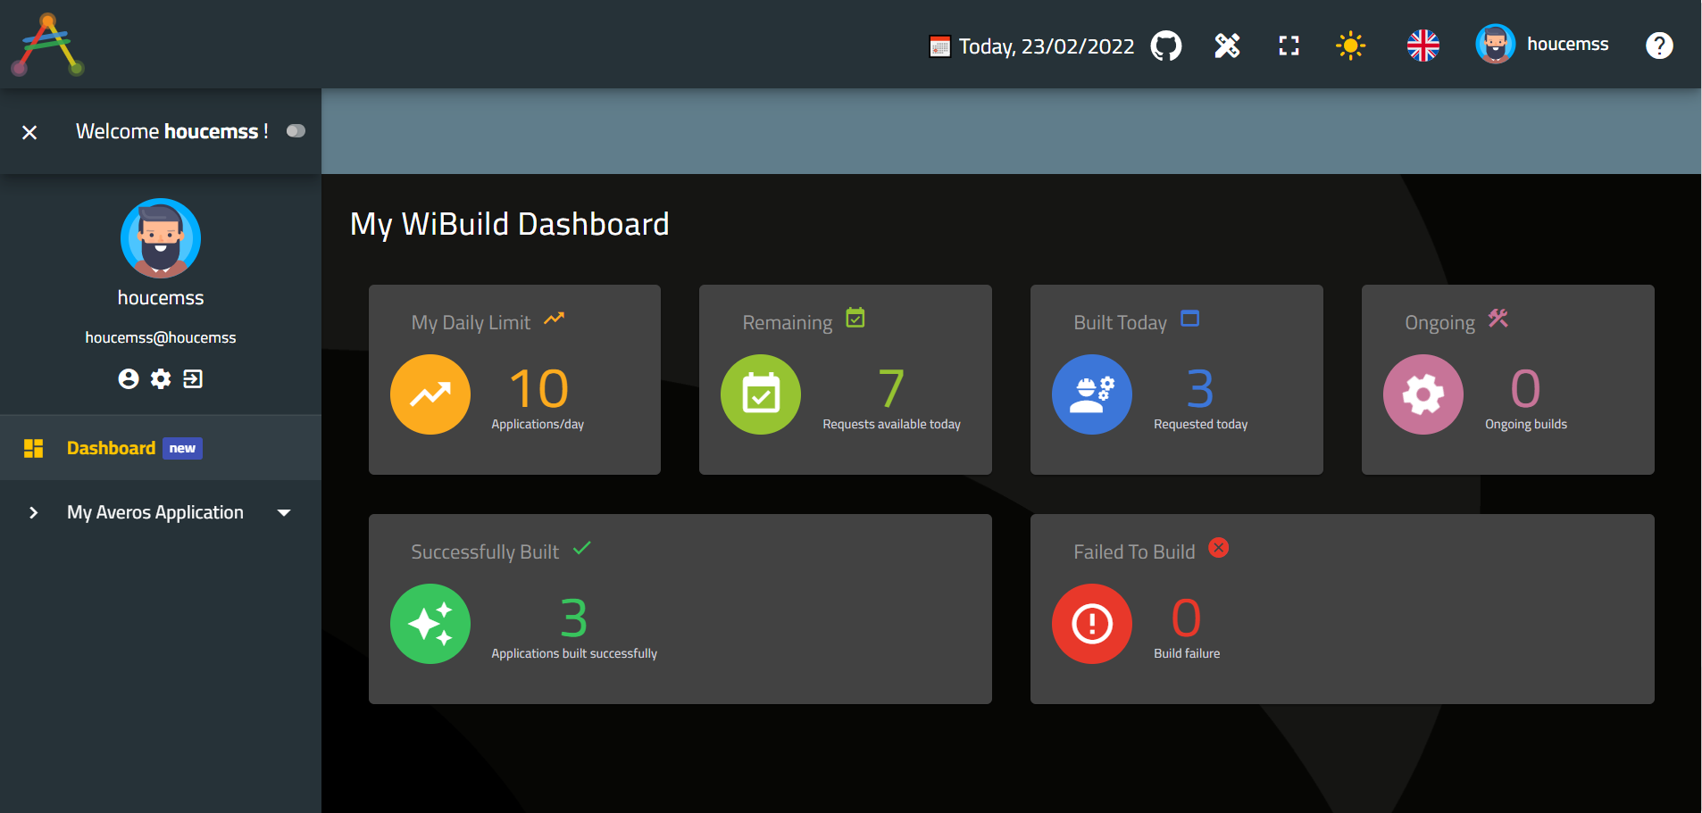Image resolution: width=1702 pixels, height=813 pixels.
Task: Click the 'Welcome houcemss !' greeting text
Action: (172, 131)
